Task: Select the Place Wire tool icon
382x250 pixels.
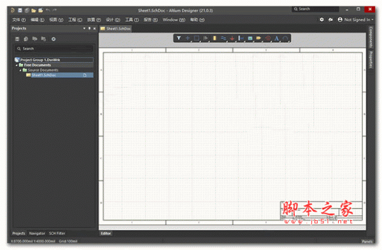Action: click(x=223, y=38)
